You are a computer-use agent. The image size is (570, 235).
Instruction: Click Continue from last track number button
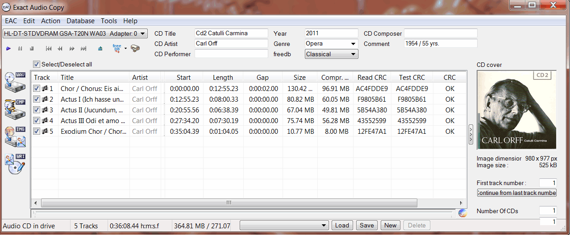[x=516, y=193]
